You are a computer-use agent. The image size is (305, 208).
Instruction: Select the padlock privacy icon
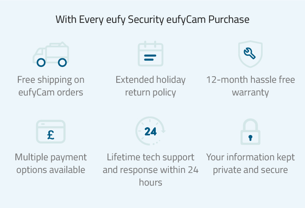pyautogui.click(x=251, y=131)
